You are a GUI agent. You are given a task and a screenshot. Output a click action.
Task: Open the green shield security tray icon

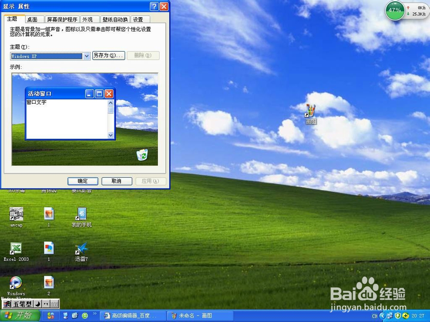tap(398, 316)
